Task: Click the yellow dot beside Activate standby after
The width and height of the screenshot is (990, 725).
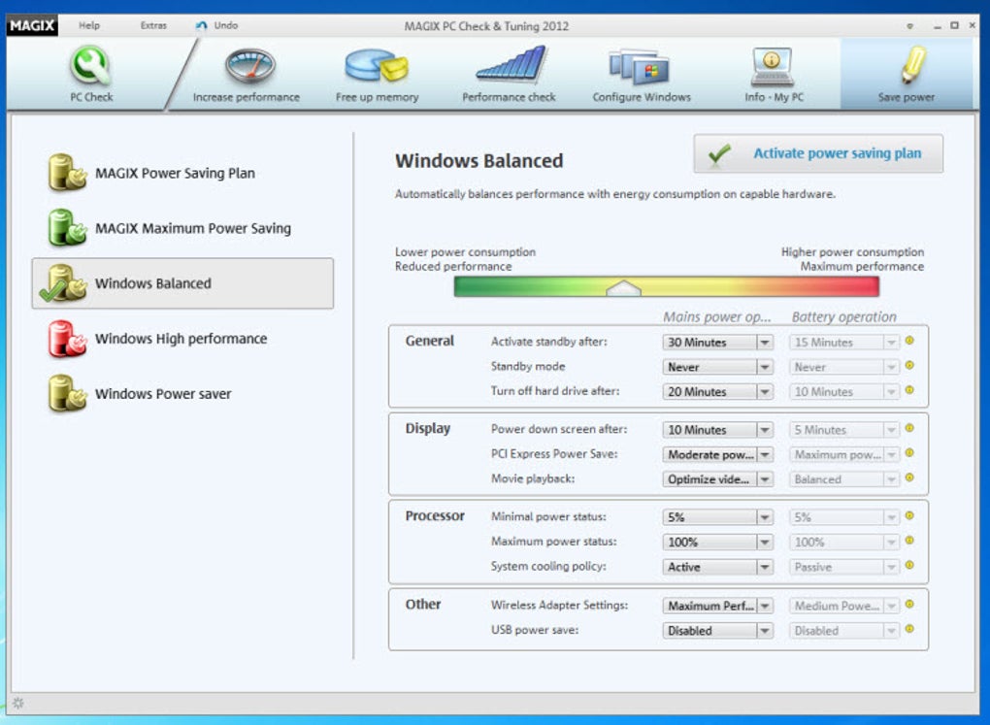Action: click(909, 341)
